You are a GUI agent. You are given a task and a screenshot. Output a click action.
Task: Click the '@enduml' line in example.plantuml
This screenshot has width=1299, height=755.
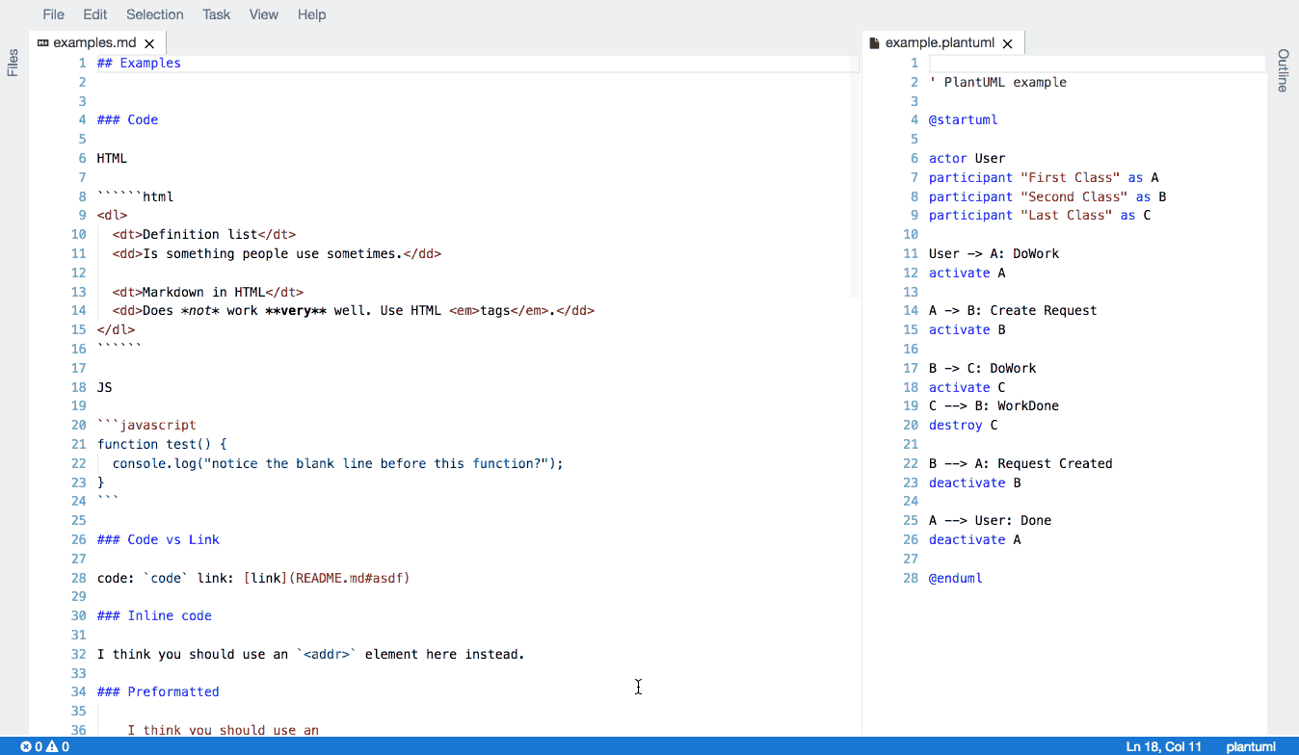(x=956, y=578)
